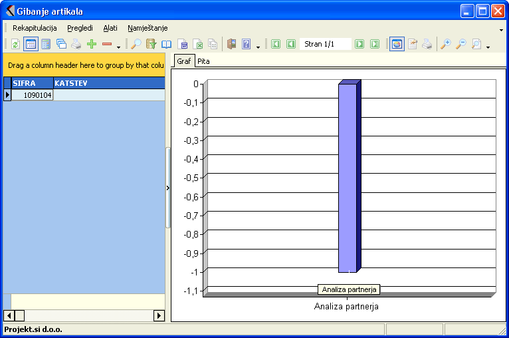Click the red minus remove icon
509x338 pixels.
[107, 44]
